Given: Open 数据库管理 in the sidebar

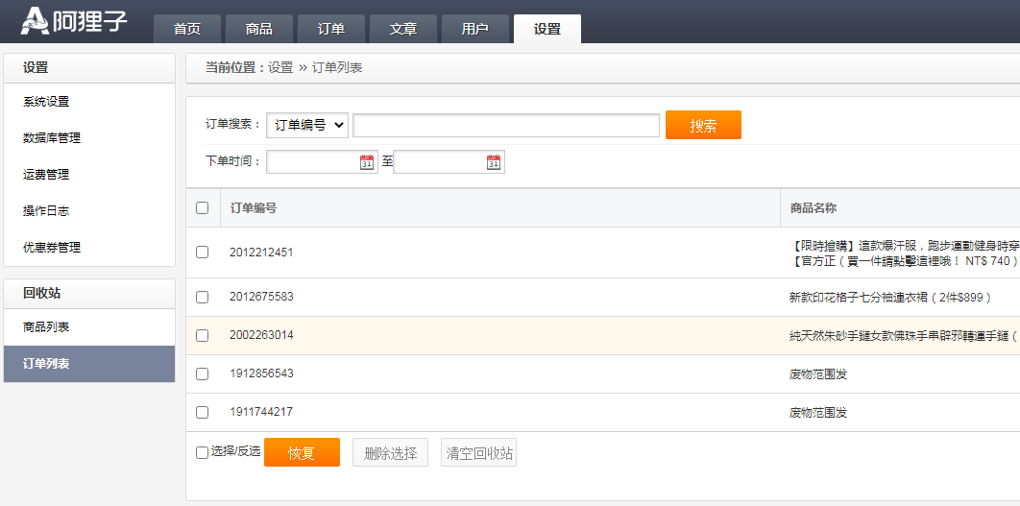Looking at the screenshot, I should 52,138.
